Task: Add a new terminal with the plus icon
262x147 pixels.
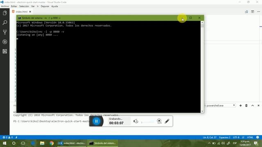Action: [240, 105]
